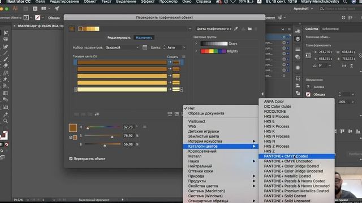Toggle the Перекрасить объект checkbox
Screen dimensions: 362x203
71,158
